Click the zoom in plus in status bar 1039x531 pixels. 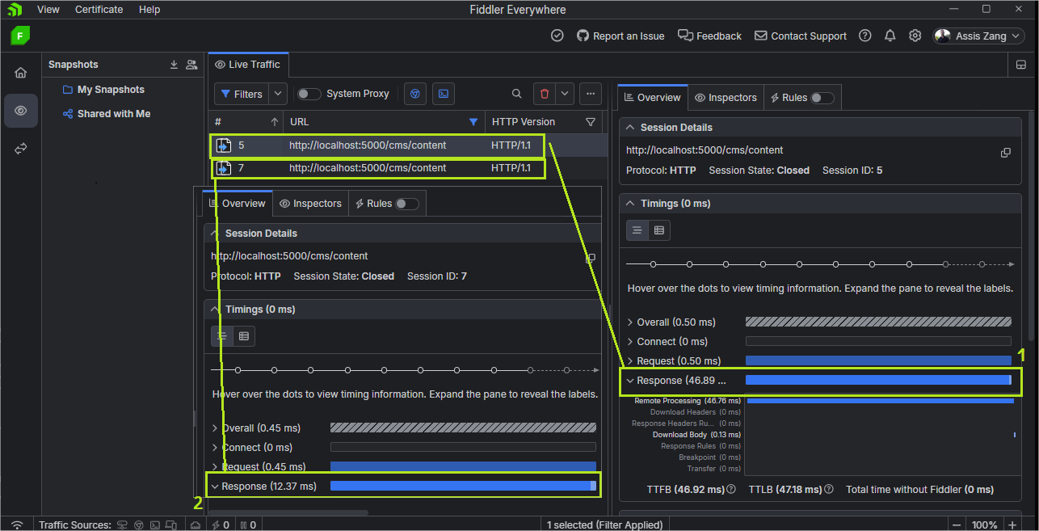[x=1012, y=525]
